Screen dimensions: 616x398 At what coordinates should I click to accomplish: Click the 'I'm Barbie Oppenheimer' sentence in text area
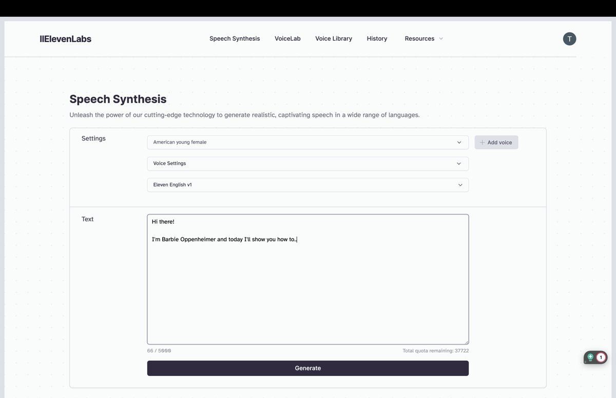click(224, 240)
